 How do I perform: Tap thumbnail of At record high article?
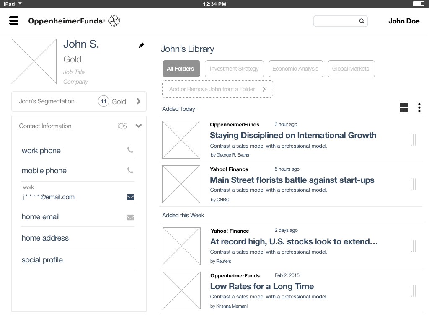[x=181, y=246]
